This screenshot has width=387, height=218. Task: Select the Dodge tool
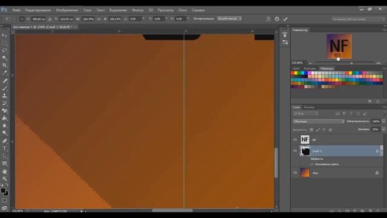point(4,133)
